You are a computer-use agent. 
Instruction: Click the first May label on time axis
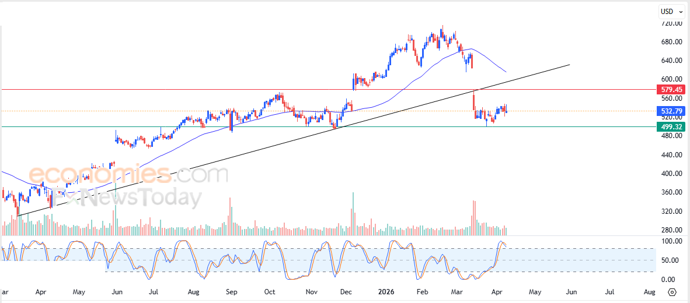coord(79,291)
